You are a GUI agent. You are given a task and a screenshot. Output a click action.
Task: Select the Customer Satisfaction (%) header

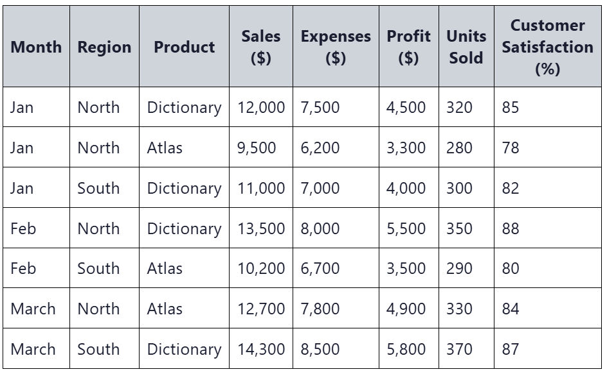click(548, 46)
